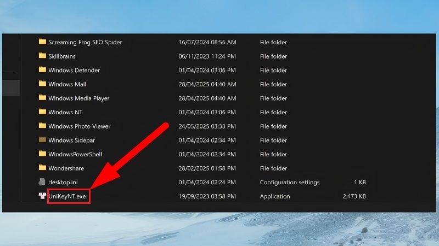Select the Screaming Frog SEO Spider name
The width and height of the screenshot is (439, 246).
click(85, 42)
